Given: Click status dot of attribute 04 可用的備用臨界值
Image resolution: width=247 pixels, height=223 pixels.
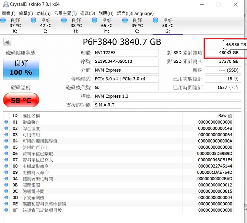Looking at the screenshot, I should (x=6, y=141).
